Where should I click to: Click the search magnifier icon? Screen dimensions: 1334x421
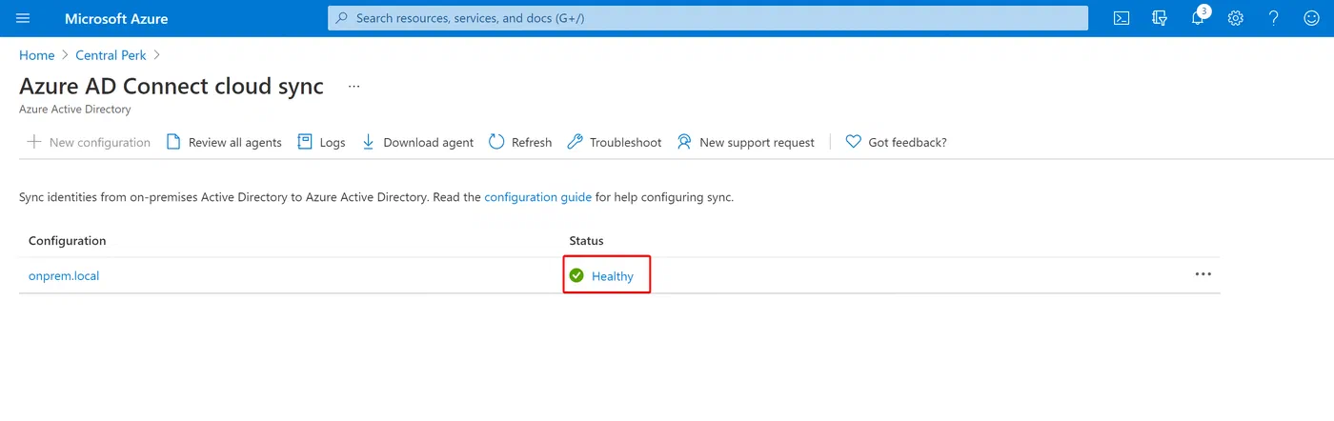tap(341, 18)
